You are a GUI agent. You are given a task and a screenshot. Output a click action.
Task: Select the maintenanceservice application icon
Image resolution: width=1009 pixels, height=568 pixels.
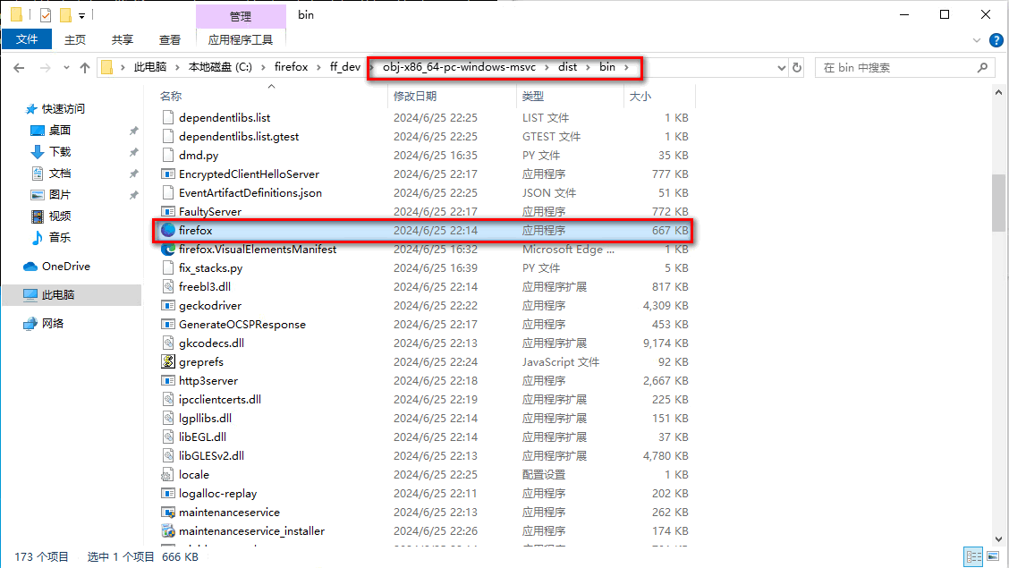[x=168, y=512]
